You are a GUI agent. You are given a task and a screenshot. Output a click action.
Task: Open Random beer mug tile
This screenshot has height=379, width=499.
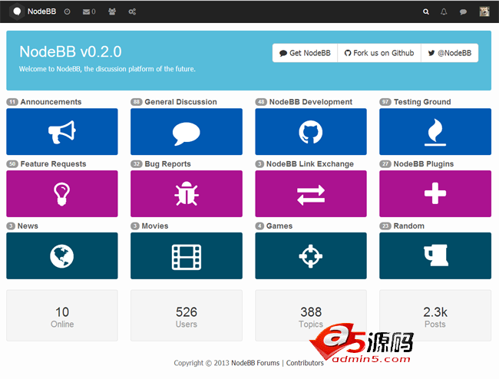click(435, 255)
